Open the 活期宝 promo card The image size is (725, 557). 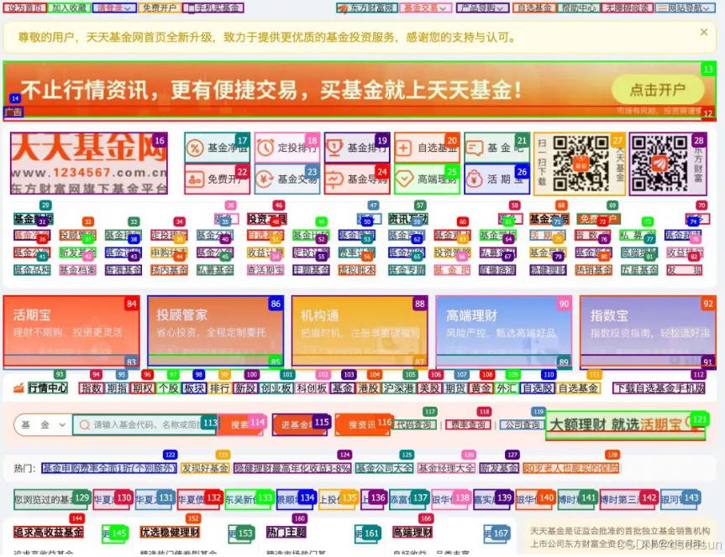(71, 332)
